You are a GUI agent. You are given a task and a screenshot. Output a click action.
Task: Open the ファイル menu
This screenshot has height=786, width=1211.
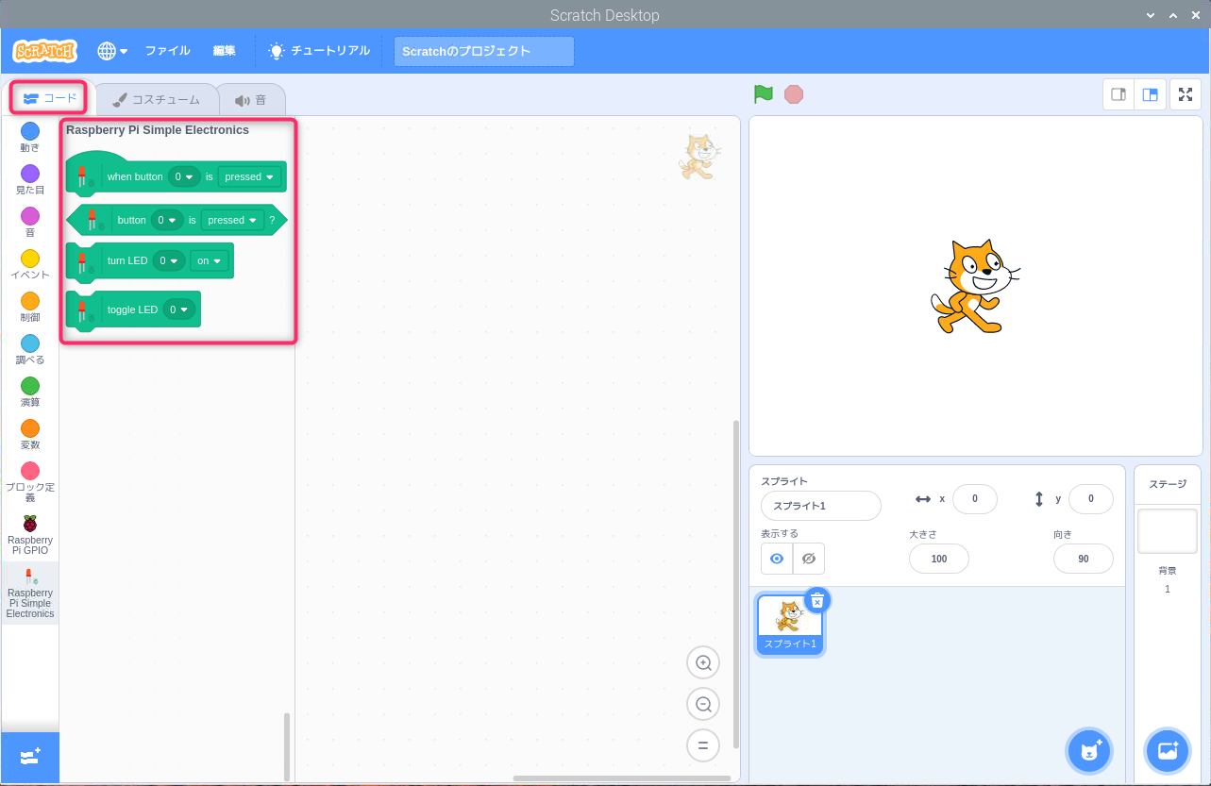coord(167,51)
